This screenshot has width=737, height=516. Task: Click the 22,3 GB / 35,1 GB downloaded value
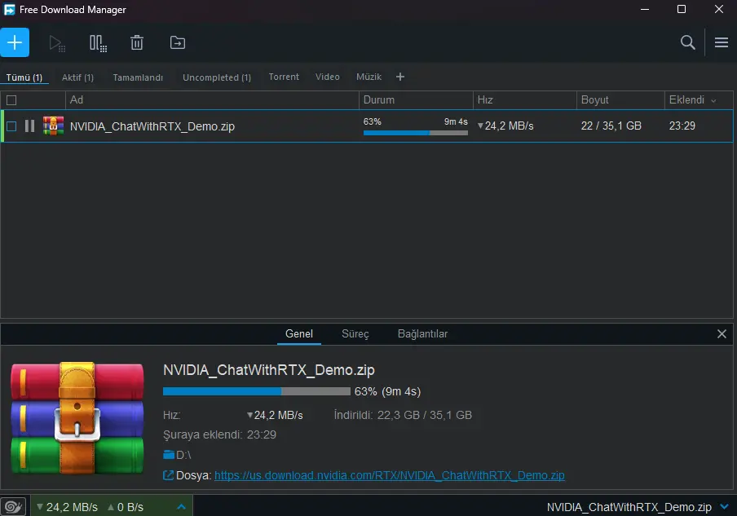[425, 416]
